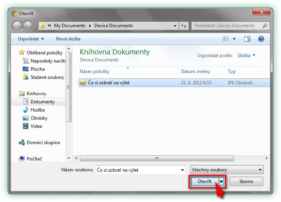Click the Forward navigation arrow button

(28, 26)
